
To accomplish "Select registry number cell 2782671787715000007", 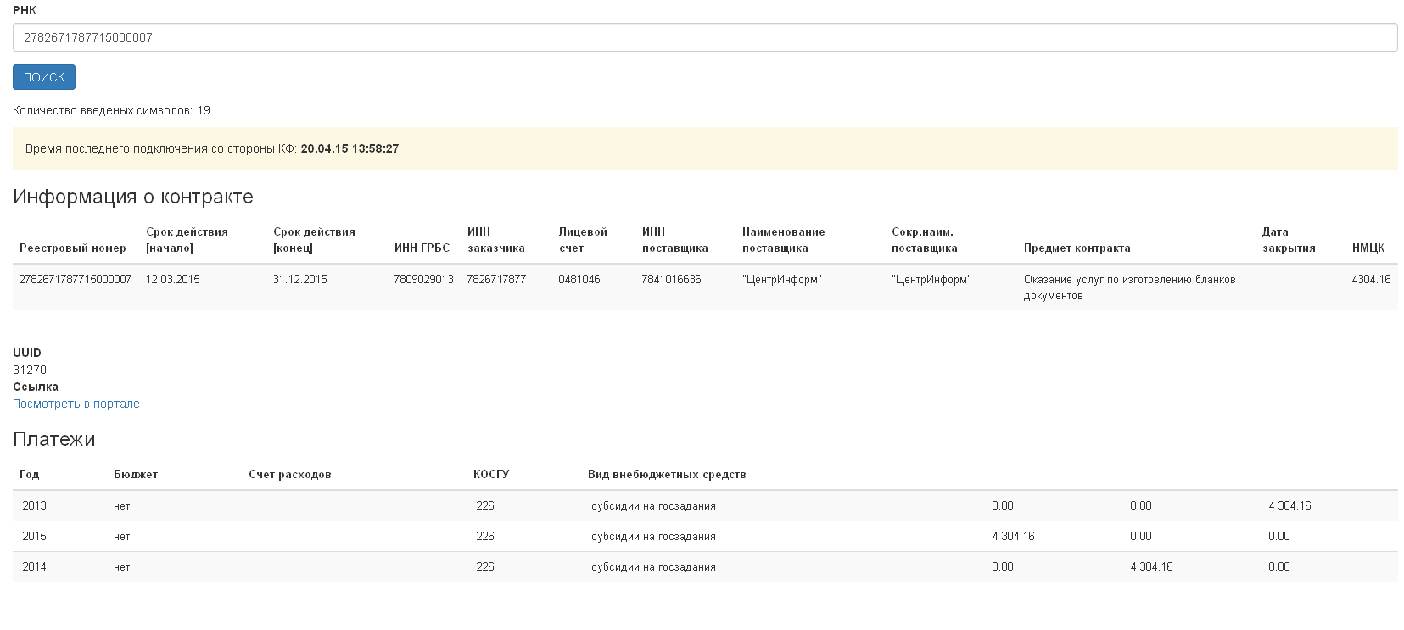I will 76,279.
